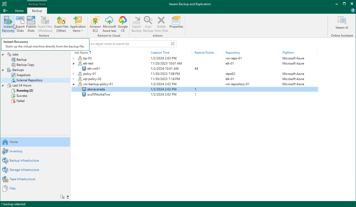Click the Instant Recovery ribbon icon
Viewport: 356px width, 207px height.
(8, 24)
